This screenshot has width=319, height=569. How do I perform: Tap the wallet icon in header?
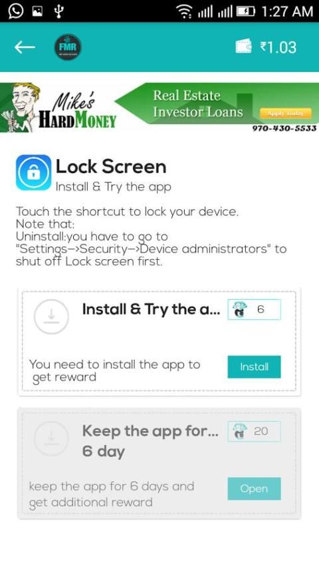(243, 47)
